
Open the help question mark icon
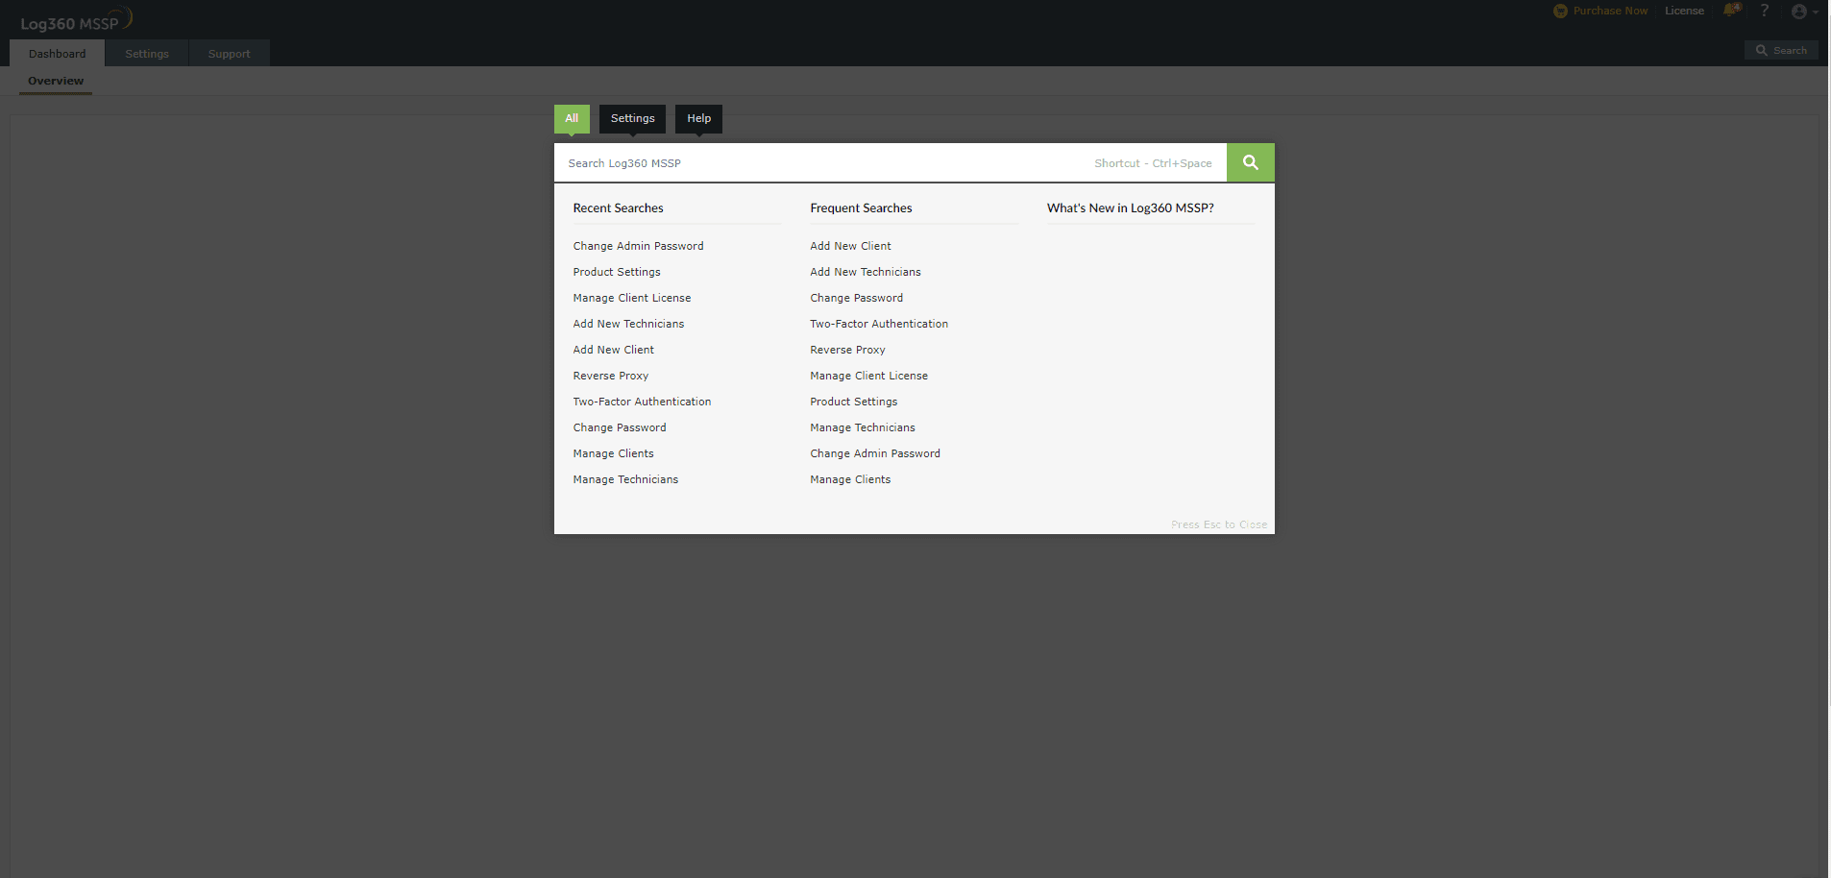[x=1765, y=11]
